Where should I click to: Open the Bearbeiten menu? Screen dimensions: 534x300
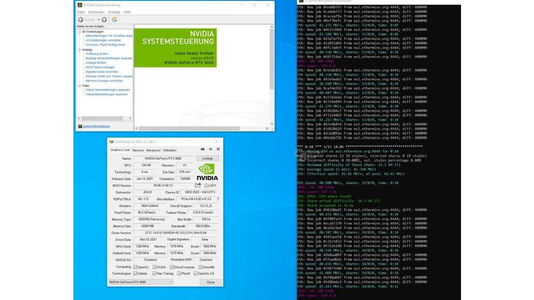(96, 12)
